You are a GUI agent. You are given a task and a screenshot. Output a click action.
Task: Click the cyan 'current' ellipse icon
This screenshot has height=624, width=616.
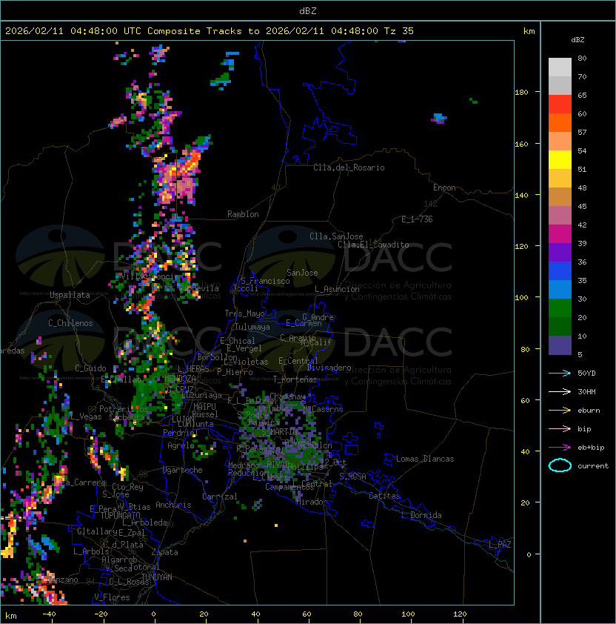560,465
